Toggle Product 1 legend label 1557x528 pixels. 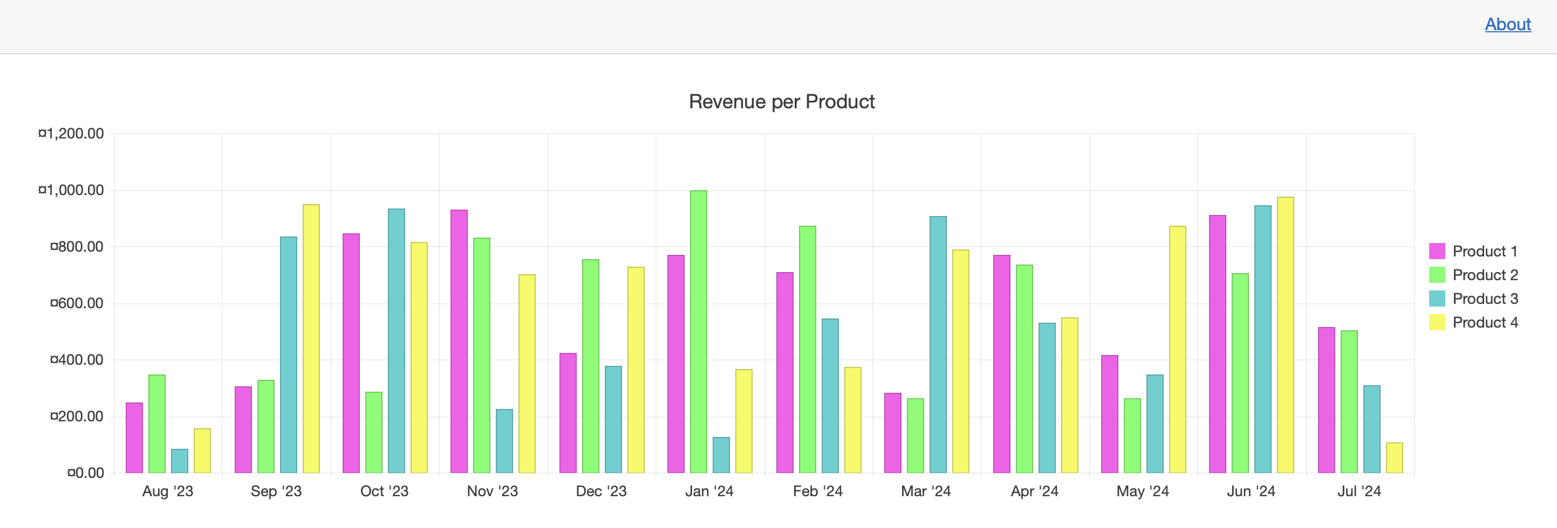[x=1485, y=251]
